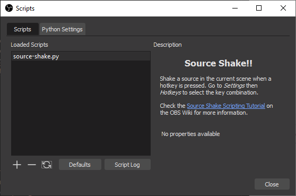Click the Close button at the bottom right
This screenshot has height=196, width=296.
click(272, 184)
